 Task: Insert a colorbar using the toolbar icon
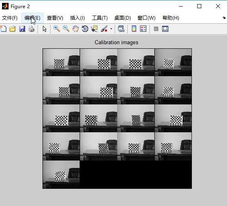click(134, 29)
